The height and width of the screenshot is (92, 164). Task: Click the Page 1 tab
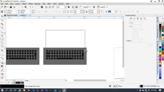pyautogui.click(x=27, y=80)
